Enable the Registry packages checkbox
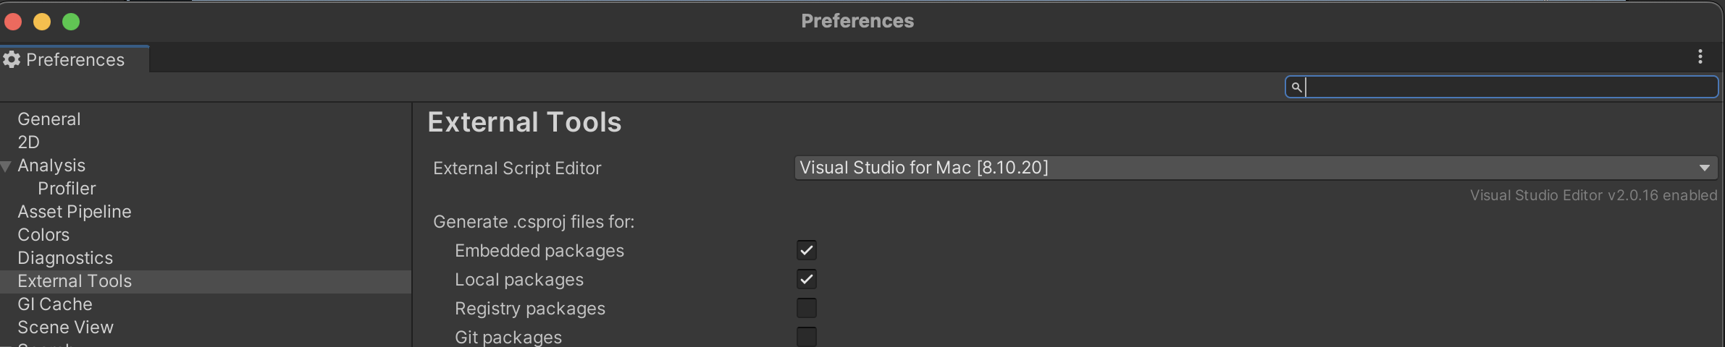The width and height of the screenshot is (1725, 347). 806,309
